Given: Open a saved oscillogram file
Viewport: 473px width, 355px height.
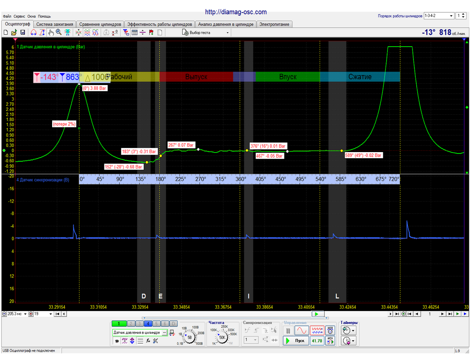Looking at the screenshot, I should pyautogui.click(x=14, y=32).
